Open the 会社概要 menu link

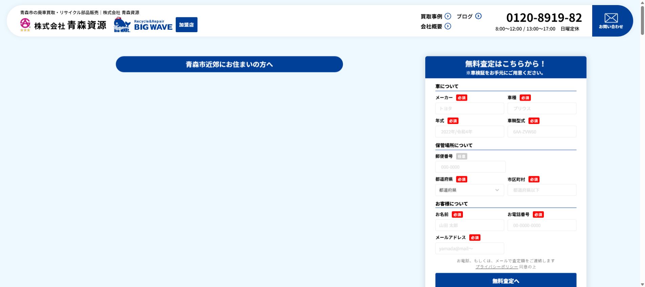click(431, 26)
